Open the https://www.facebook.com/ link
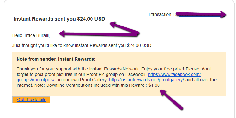Image resolution: width=236 pixels, height=118 pixels. tap(174, 74)
